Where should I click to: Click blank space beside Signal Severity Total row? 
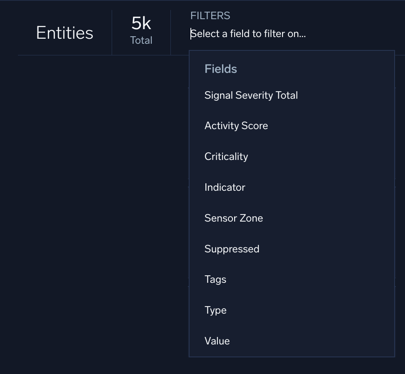click(346, 95)
